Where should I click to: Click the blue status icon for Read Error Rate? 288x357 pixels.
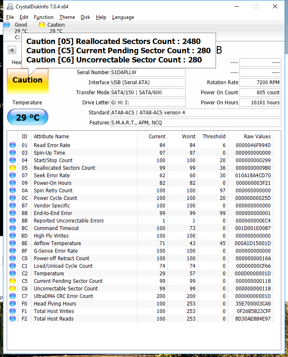click(x=13, y=145)
